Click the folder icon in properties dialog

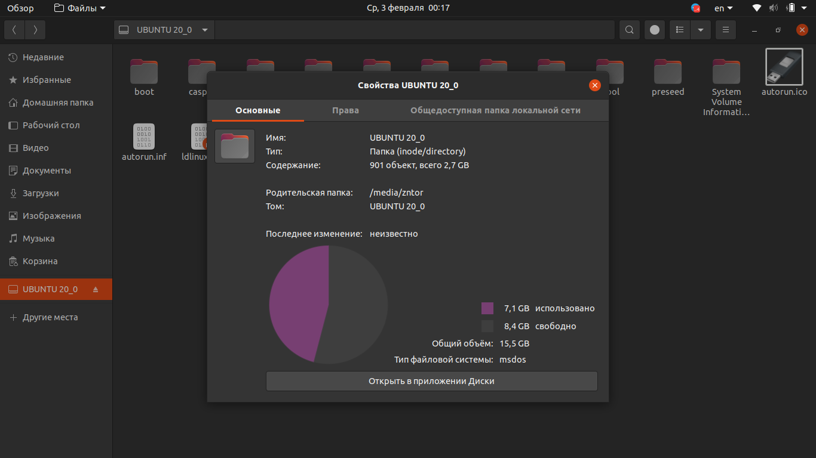[x=235, y=146]
